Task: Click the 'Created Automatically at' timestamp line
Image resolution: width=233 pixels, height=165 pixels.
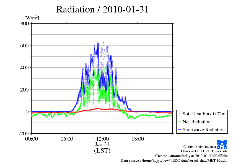Action: [191, 156]
